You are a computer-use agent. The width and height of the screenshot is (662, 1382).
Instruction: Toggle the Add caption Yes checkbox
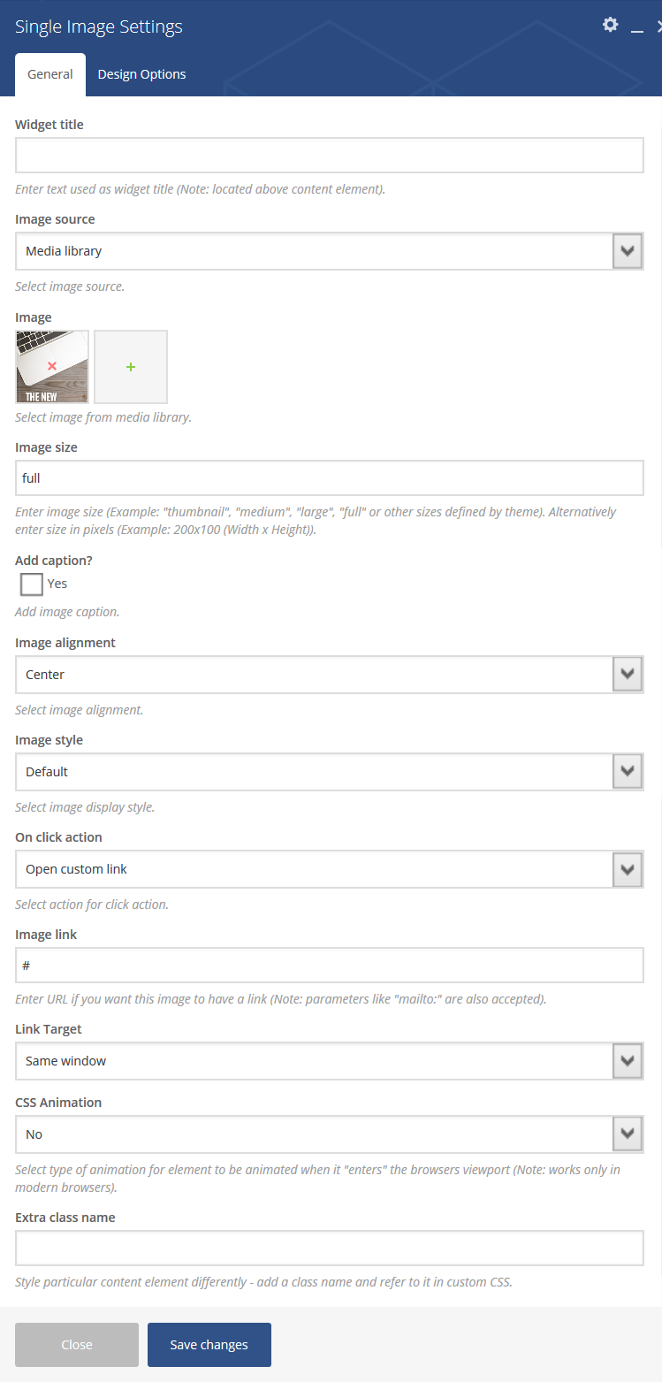pos(32,584)
